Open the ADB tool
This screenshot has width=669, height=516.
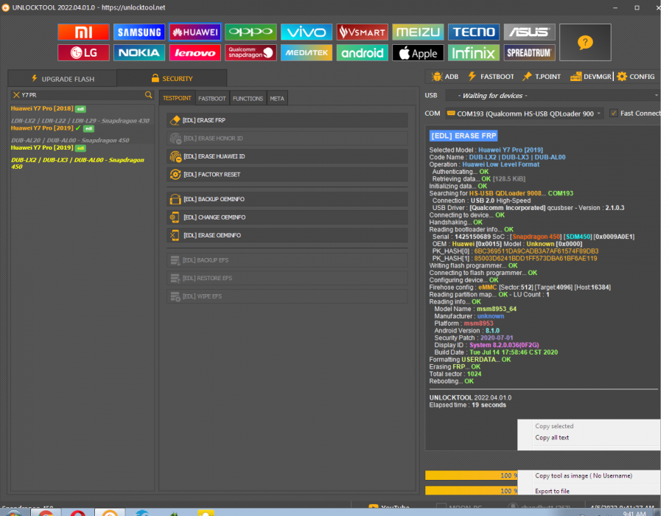click(445, 77)
